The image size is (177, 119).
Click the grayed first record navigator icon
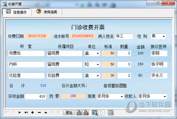7,112
